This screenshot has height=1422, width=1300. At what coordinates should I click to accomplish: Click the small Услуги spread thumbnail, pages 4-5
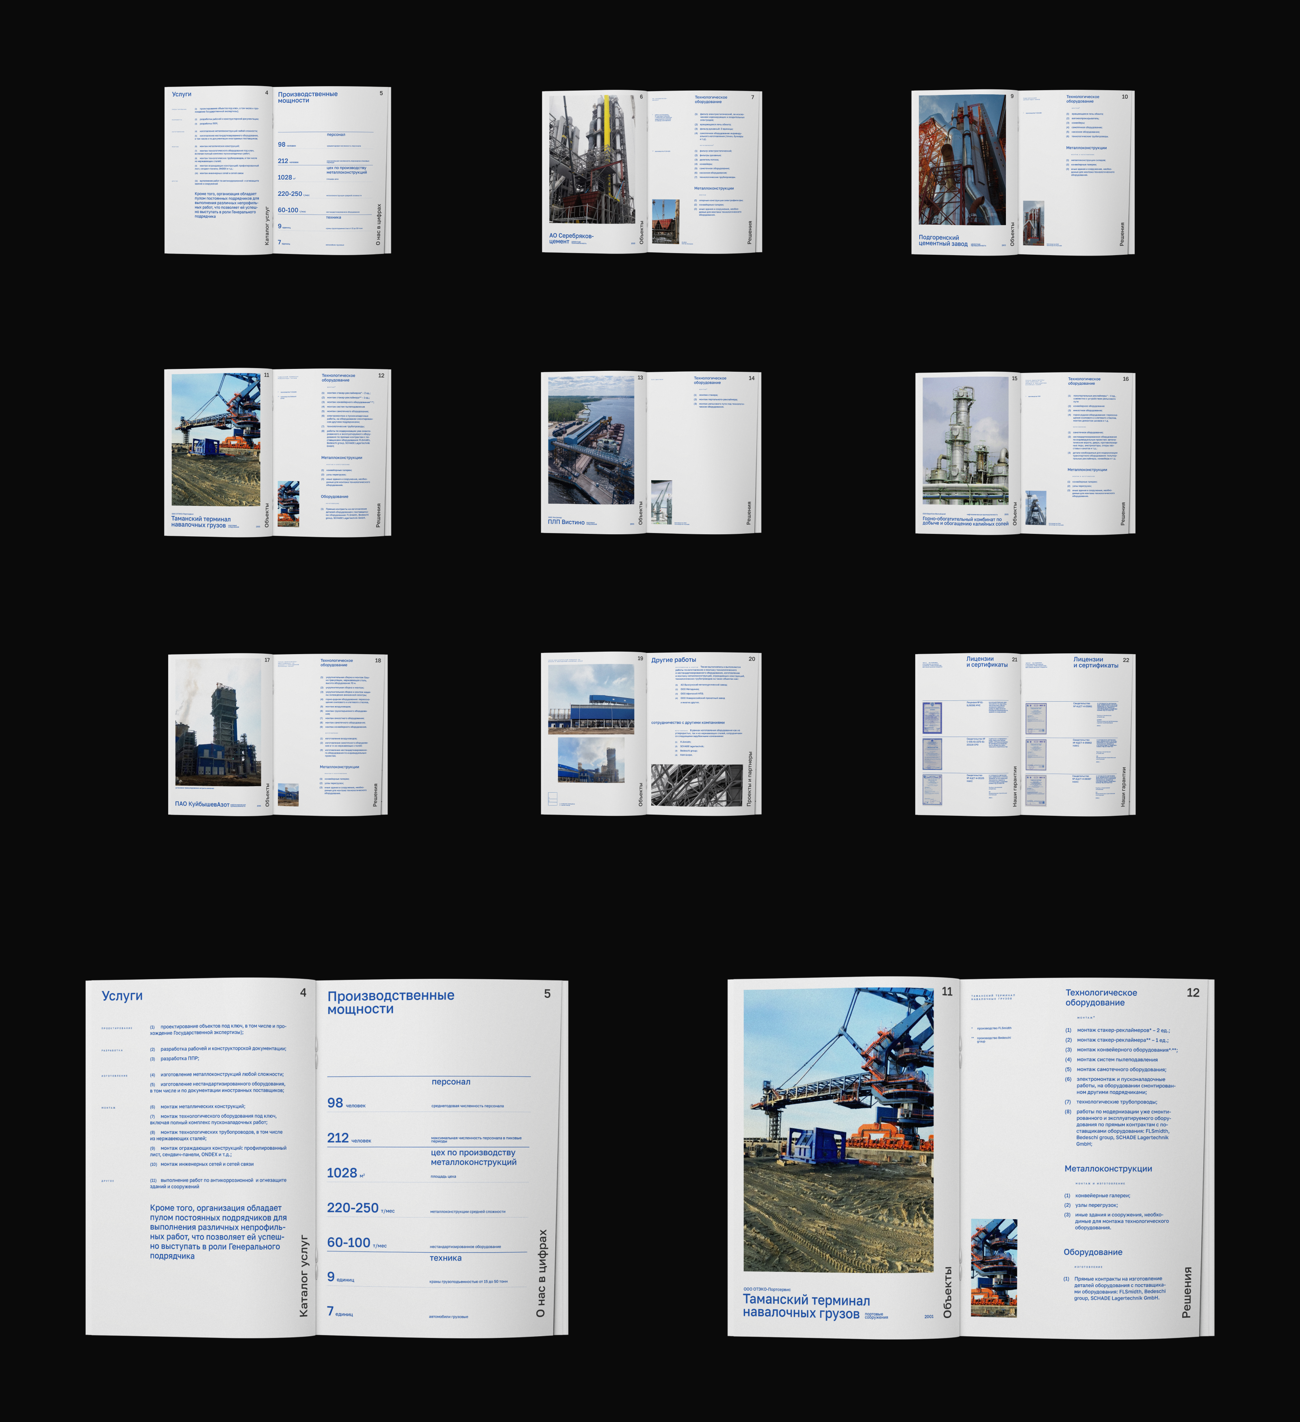coord(277,169)
